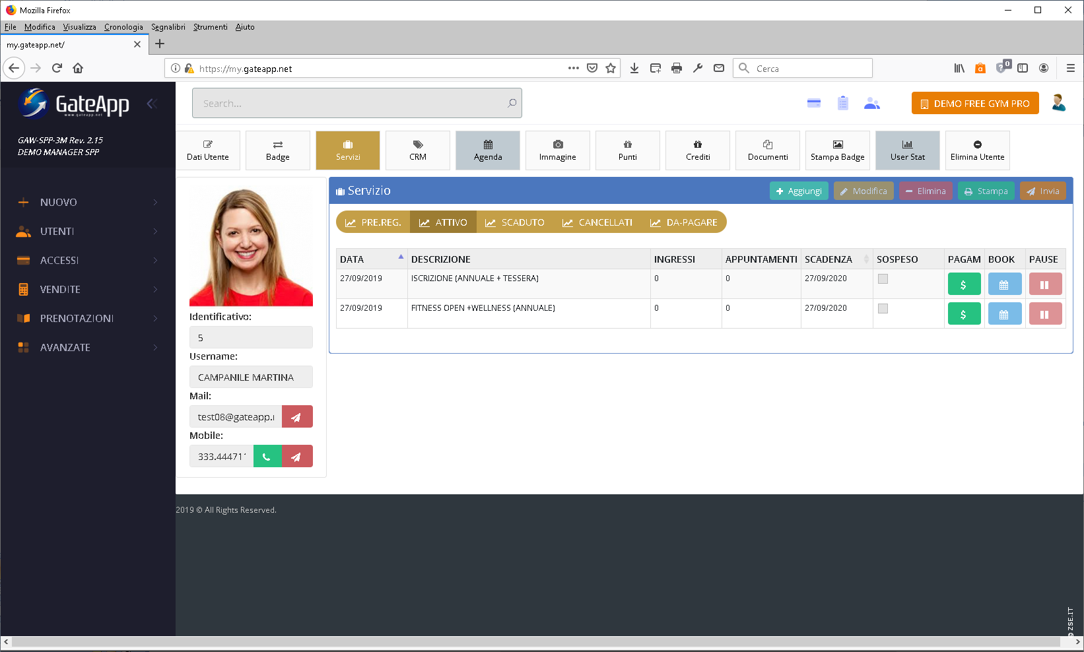
Task: Expand the NUOVO sidebar menu
Action: pos(88,203)
